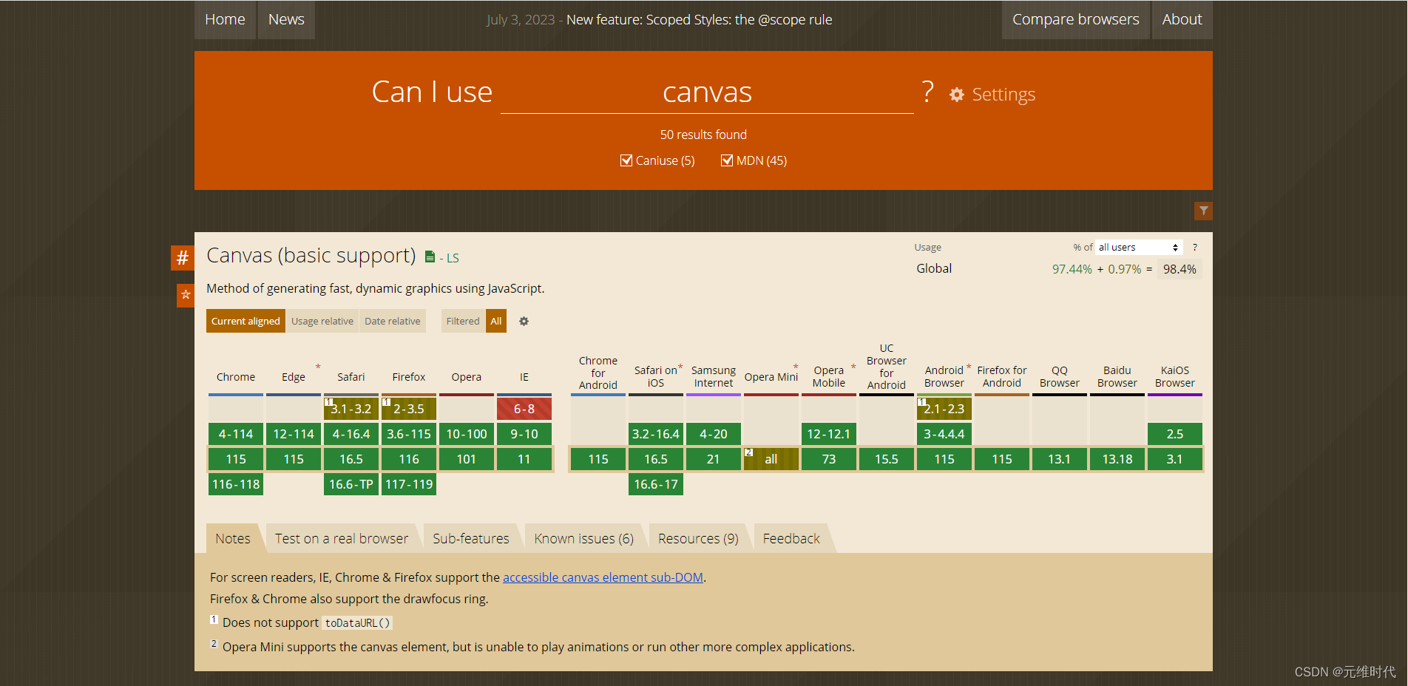Click the Samsung Internet column header
This screenshot has width=1408, height=686.
tap(714, 376)
